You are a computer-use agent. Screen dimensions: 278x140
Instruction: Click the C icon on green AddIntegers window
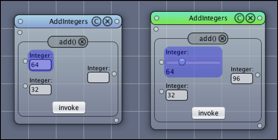coord(239,18)
